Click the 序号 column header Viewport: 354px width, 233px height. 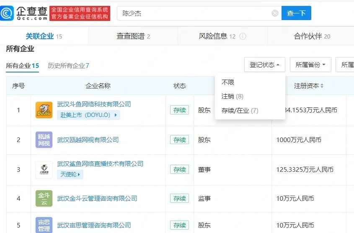(18, 86)
